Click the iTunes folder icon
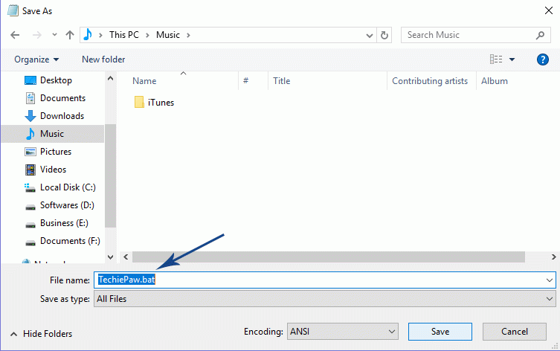This screenshot has width=560, height=351. [x=139, y=102]
